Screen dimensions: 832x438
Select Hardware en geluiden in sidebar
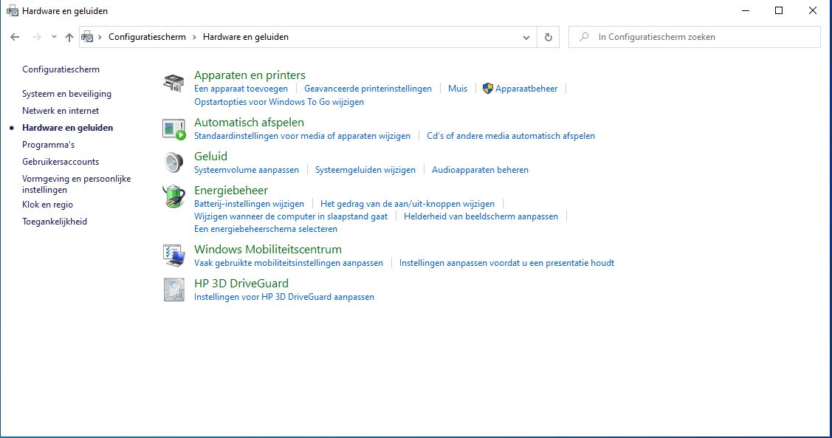[67, 128]
